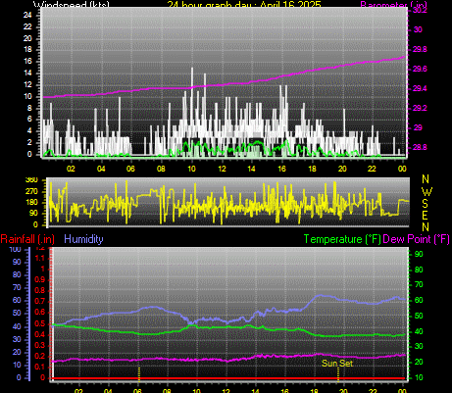Click the yellow sunrise marker near 06
Image resolution: width=452 pixels, height=393 pixels.
(x=139, y=374)
